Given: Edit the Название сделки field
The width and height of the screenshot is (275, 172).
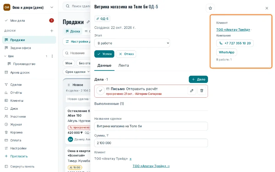Looking at the screenshot, I should click(x=151, y=126).
